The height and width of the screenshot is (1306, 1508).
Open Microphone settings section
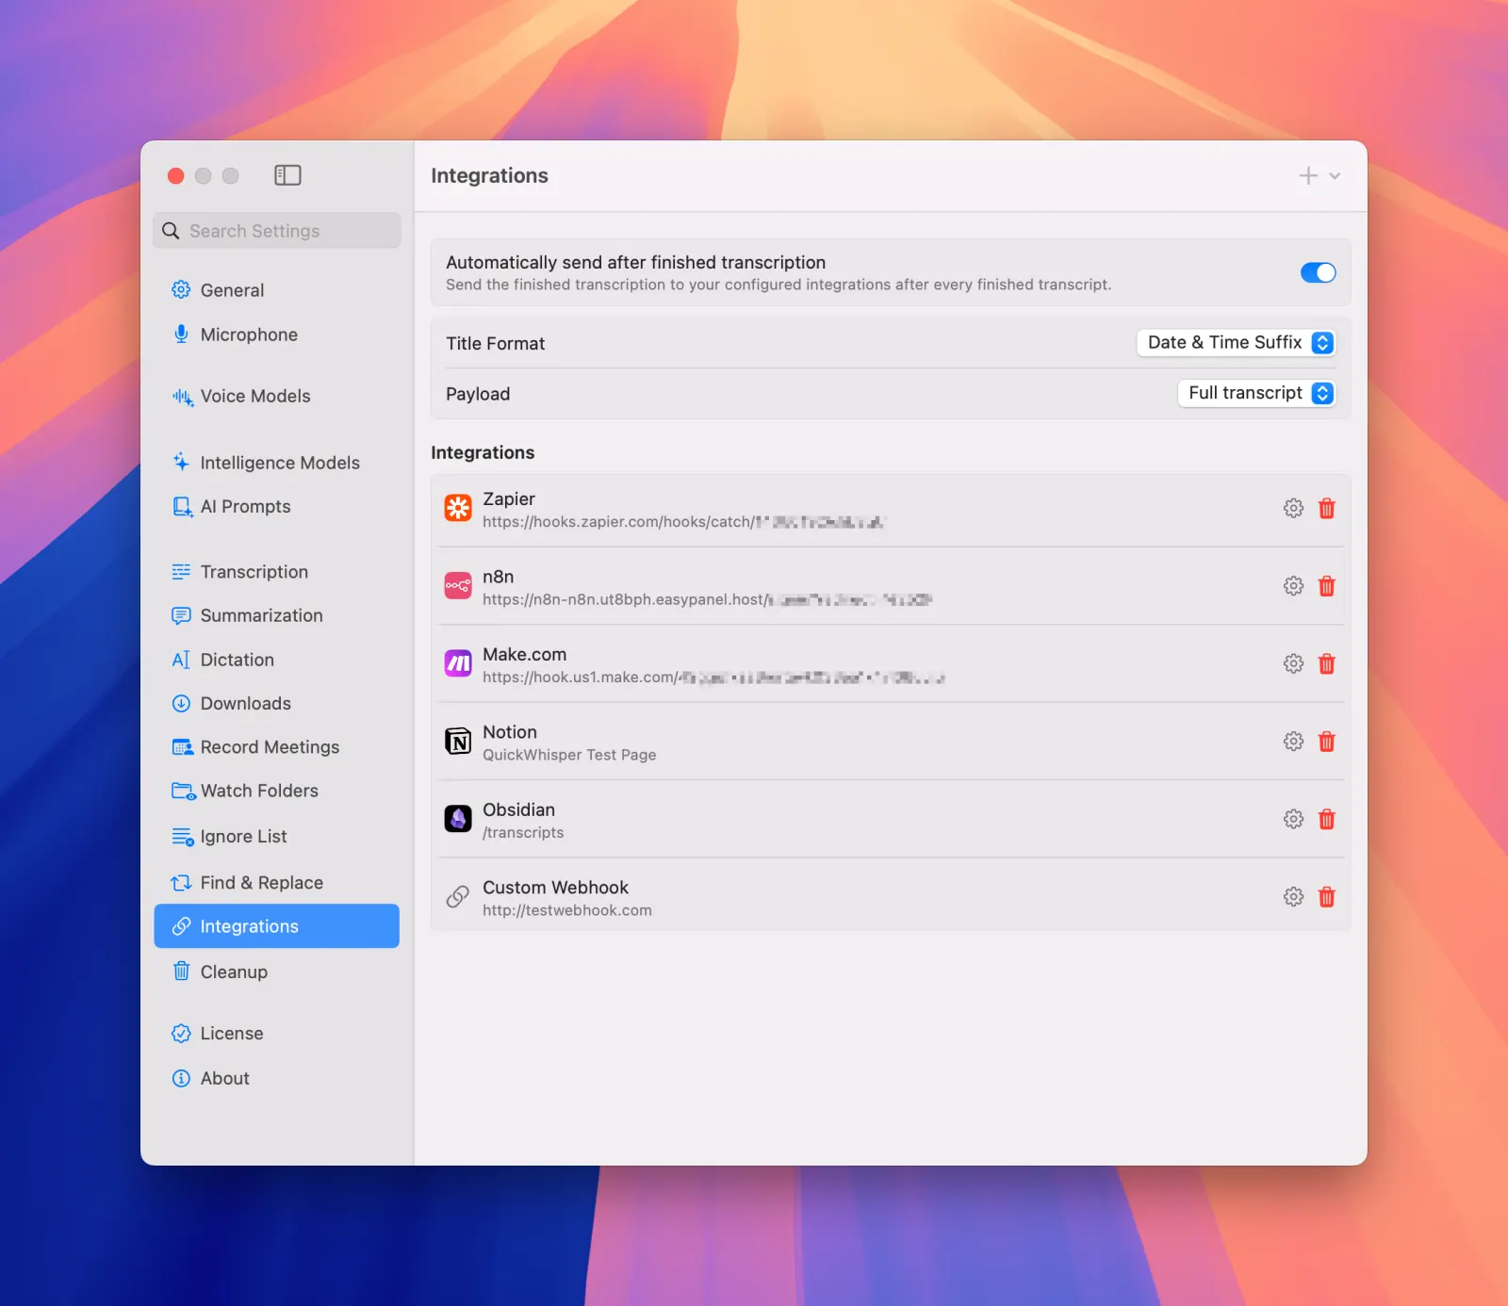[277, 335]
